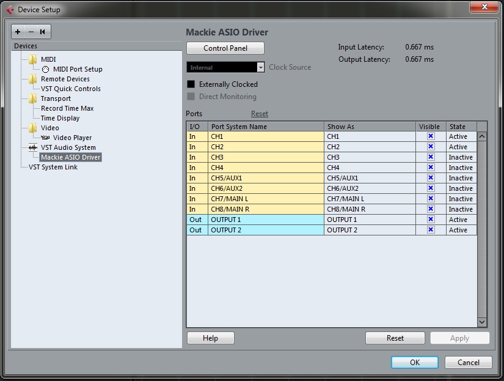Select the Remote Devices folder icon
Viewport: 504px width, 381px height.
click(x=32, y=79)
